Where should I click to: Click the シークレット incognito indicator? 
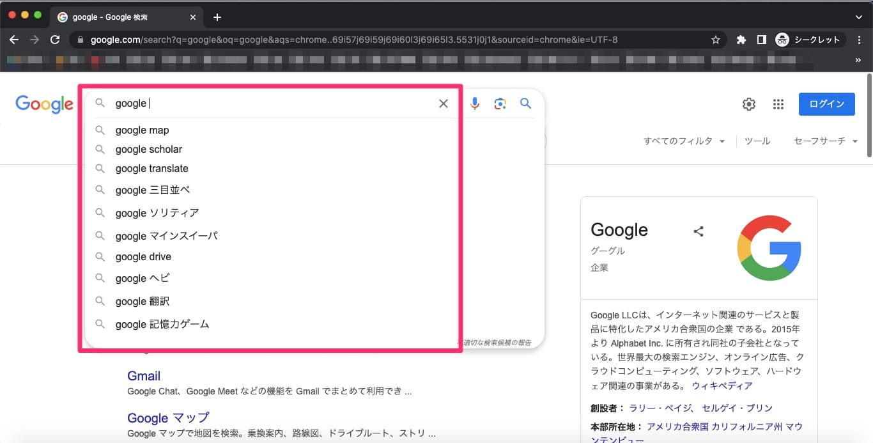pos(809,40)
